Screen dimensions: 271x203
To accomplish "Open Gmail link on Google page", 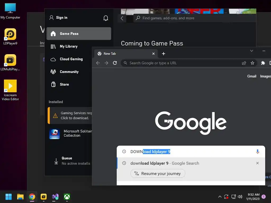I will (x=252, y=76).
